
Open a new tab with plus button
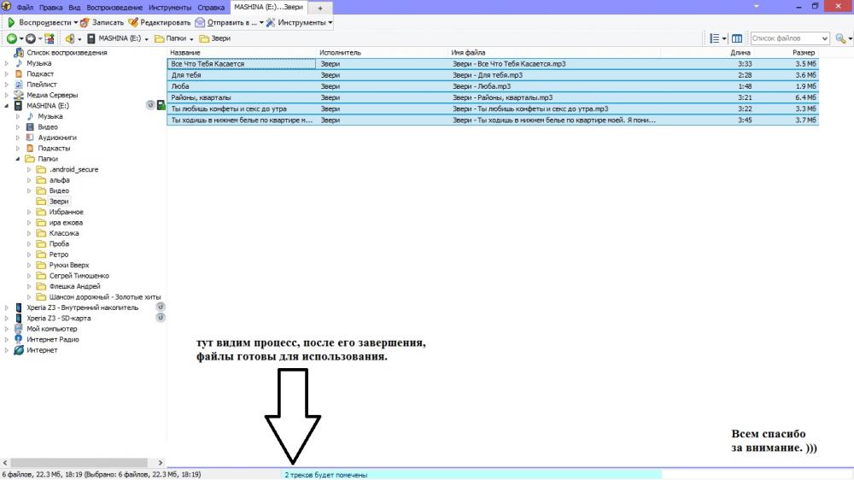pos(320,8)
